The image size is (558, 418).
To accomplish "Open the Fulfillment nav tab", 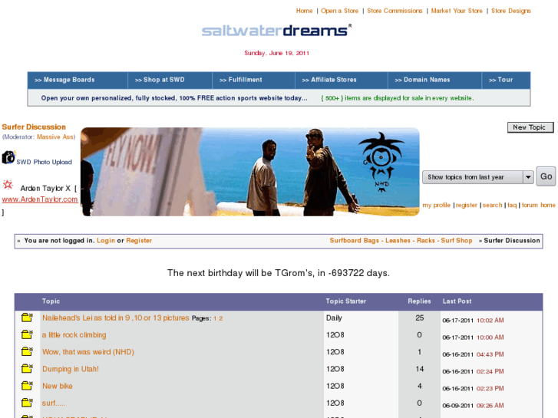I will click(254, 80).
